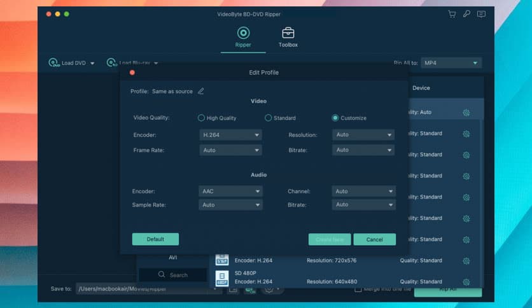Open Rip All to MP4 dropdown
Image resolution: width=532 pixels, height=308 pixels.
click(x=451, y=63)
